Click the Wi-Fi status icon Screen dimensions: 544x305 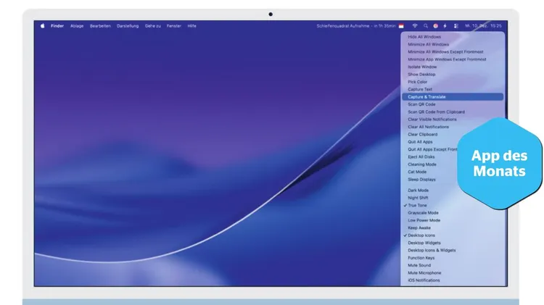(415, 25)
